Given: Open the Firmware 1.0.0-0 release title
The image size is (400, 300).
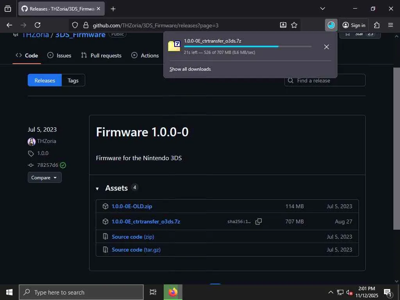Looking at the screenshot, I should pos(142,132).
